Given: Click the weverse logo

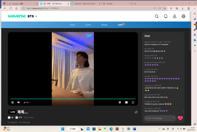Looking at the screenshot, I should pos(17,16).
